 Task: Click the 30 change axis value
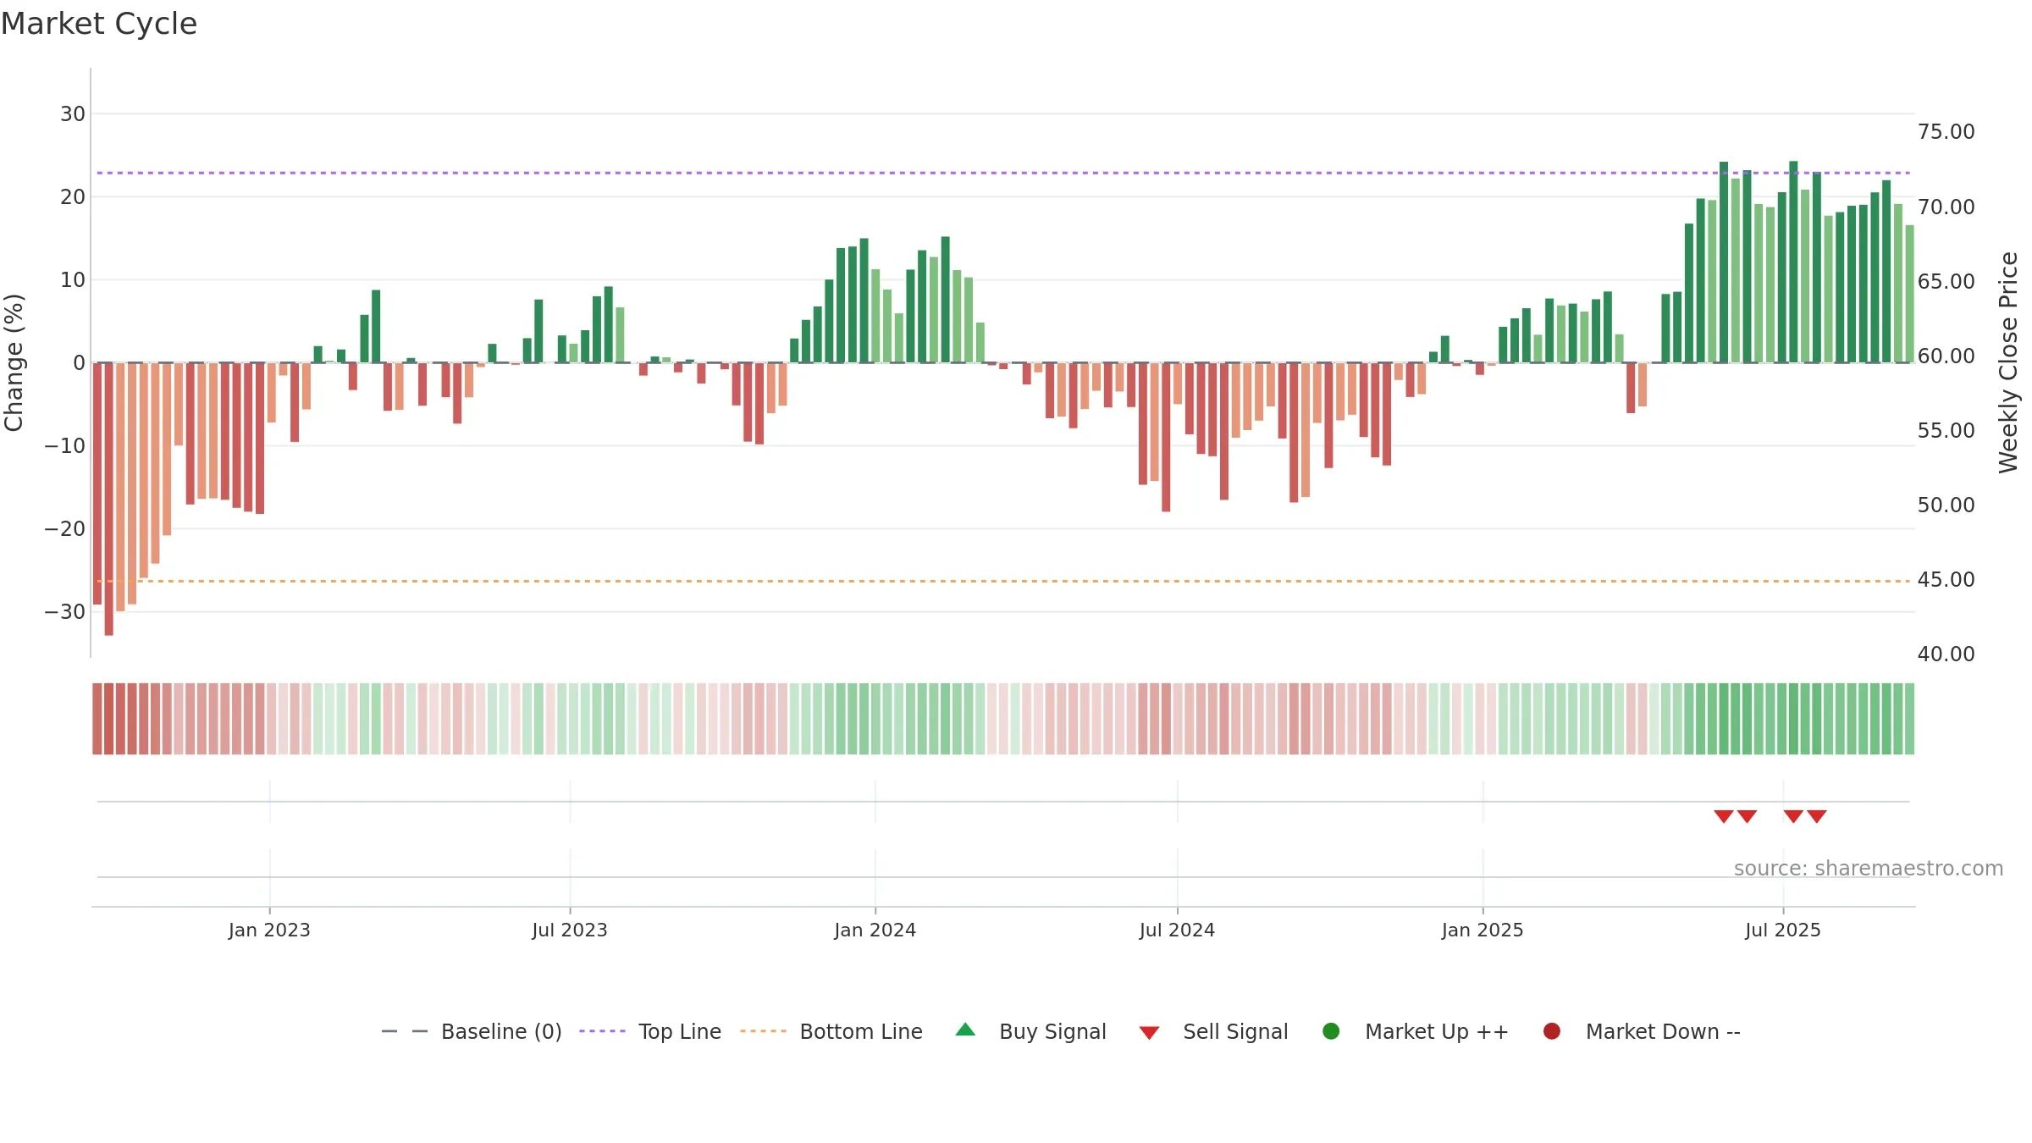73,113
